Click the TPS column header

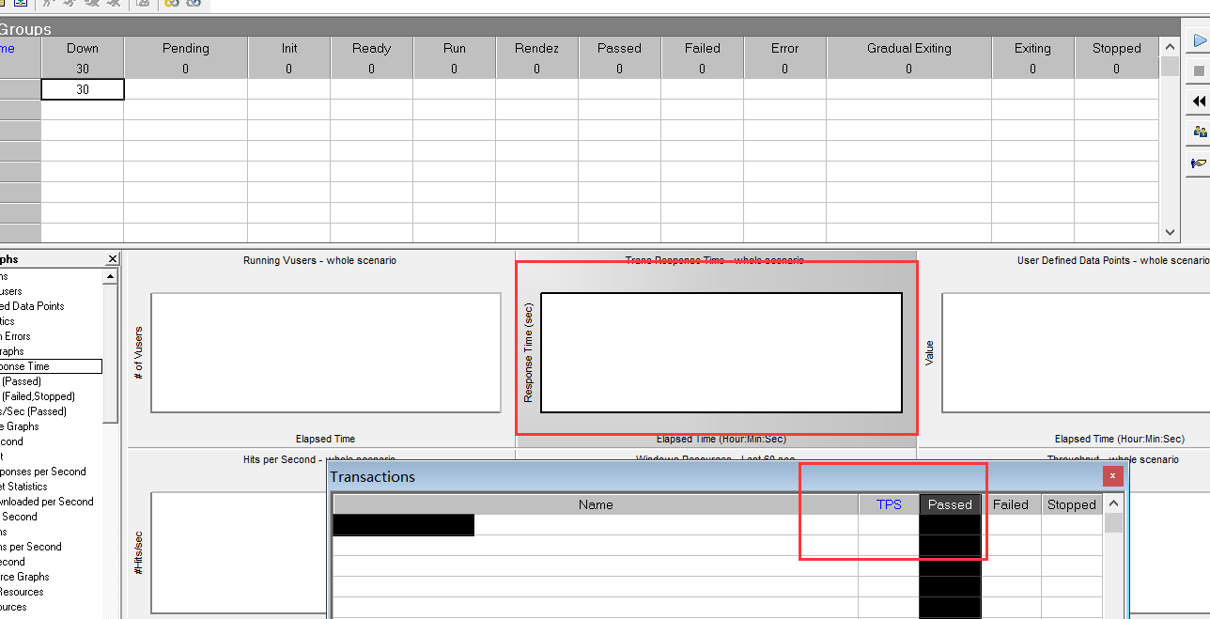[x=888, y=504]
